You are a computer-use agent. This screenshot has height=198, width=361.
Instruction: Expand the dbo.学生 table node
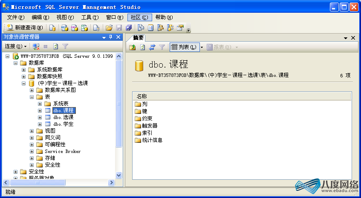click(40, 124)
